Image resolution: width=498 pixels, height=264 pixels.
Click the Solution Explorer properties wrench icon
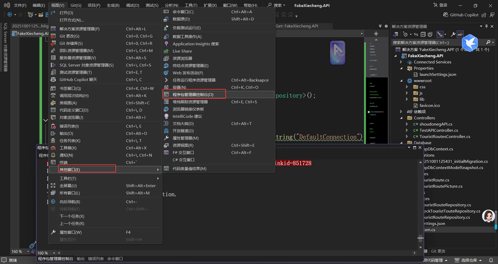click(453, 34)
